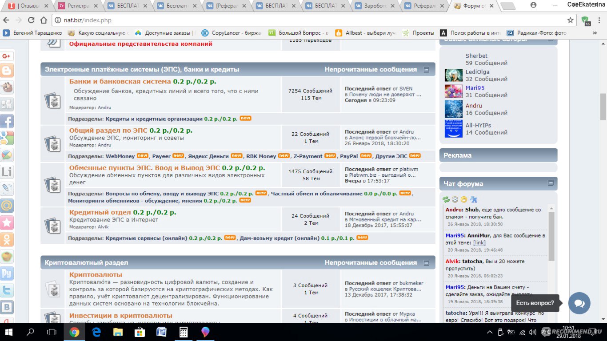This screenshot has width=607, height=341.
Task: Open the "Есть вопрос?" chat bubble button
Action: pyautogui.click(x=579, y=303)
